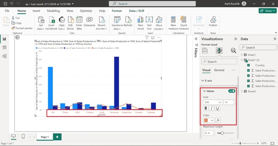Toggle Underline for axis values
This screenshot has width=278, height=146.
pyautogui.click(x=217, y=108)
